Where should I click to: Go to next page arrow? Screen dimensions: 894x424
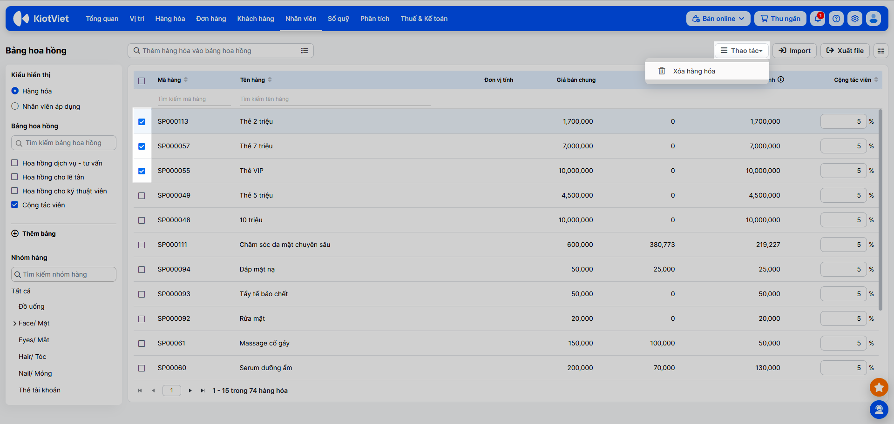[x=190, y=391]
